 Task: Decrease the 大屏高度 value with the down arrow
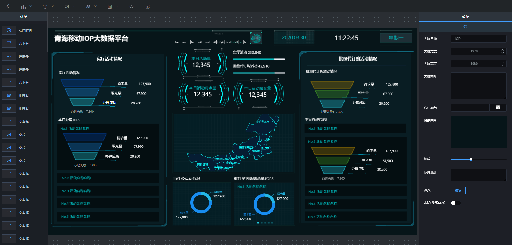coord(503,65)
